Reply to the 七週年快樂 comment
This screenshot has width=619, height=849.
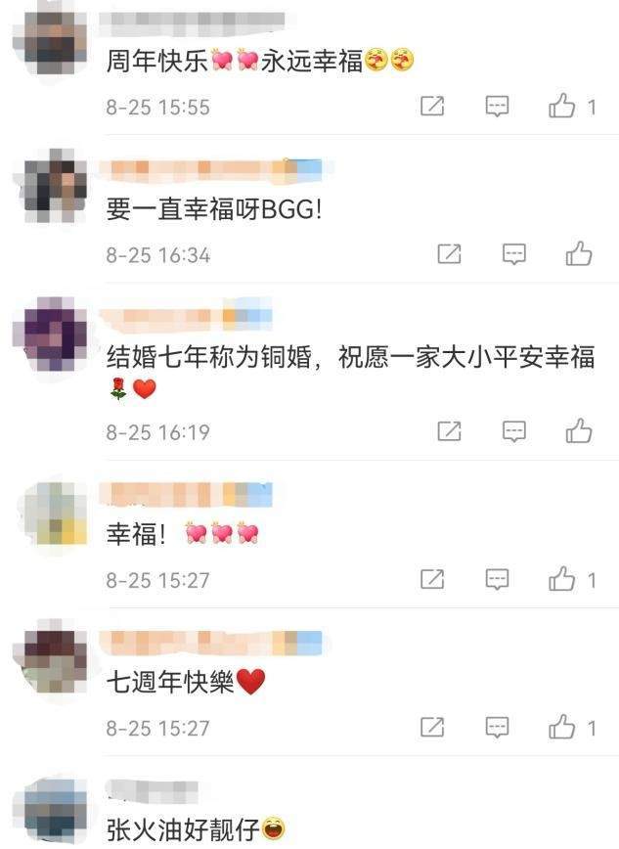[497, 728]
